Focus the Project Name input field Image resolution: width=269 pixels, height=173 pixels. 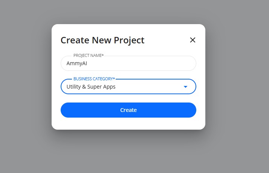[128, 63]
